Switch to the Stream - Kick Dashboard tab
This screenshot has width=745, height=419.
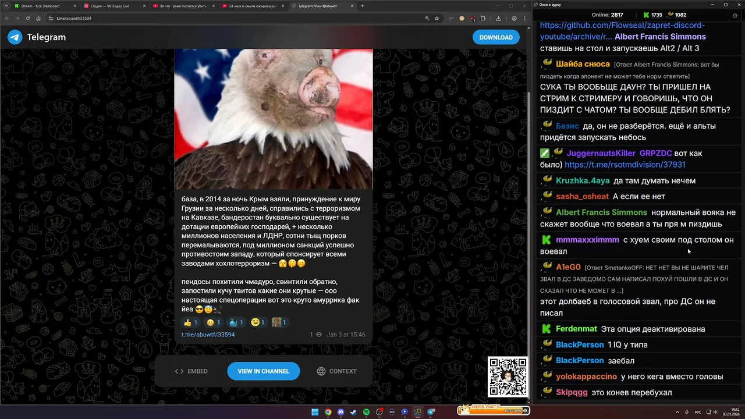44,6
